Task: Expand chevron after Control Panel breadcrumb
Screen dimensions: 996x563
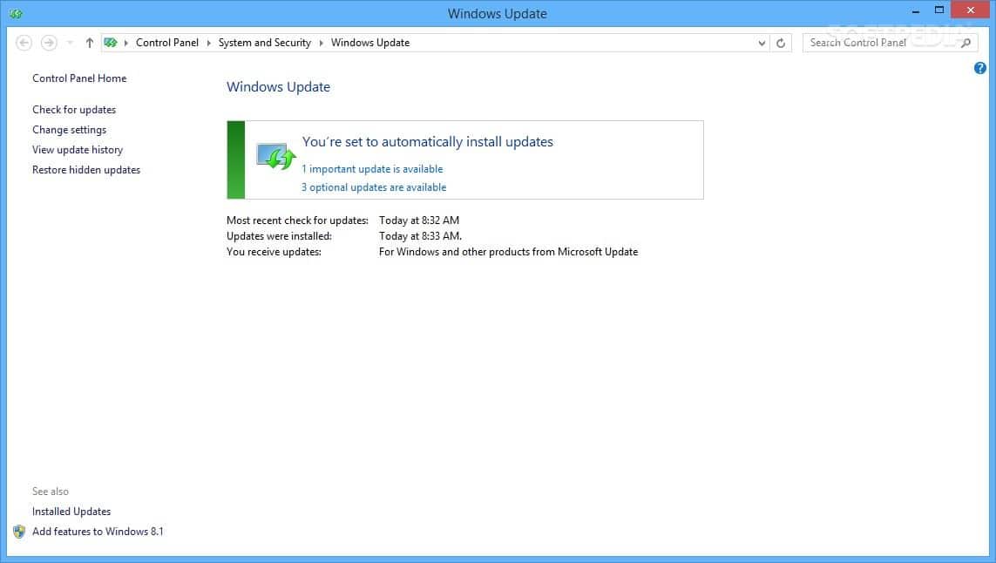Action: [208, 43]
